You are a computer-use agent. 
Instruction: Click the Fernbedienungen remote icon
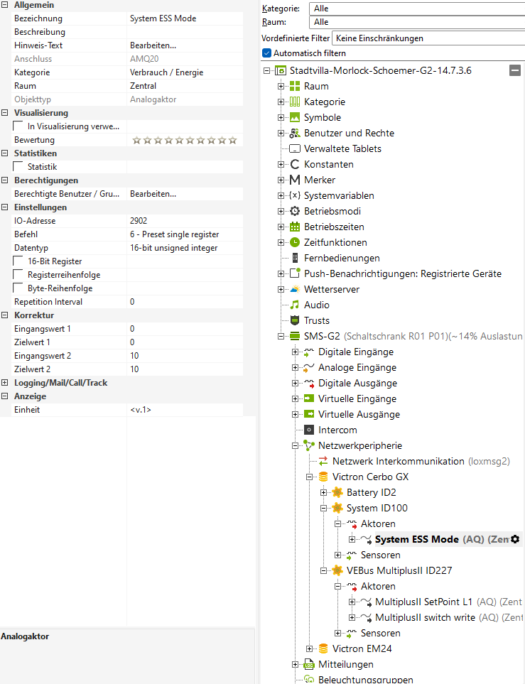(295, 259)
